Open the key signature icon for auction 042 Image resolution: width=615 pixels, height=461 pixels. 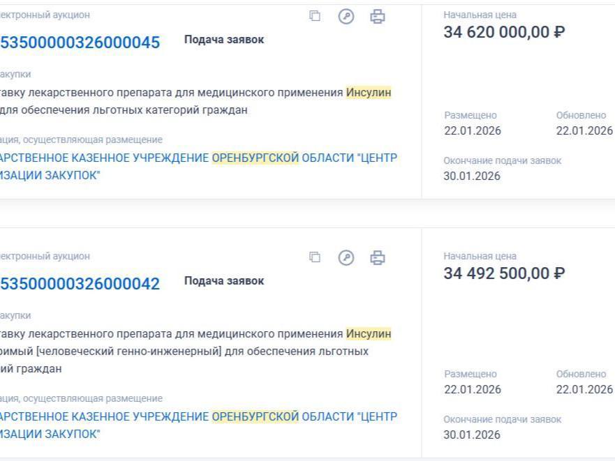click(346, 257)
